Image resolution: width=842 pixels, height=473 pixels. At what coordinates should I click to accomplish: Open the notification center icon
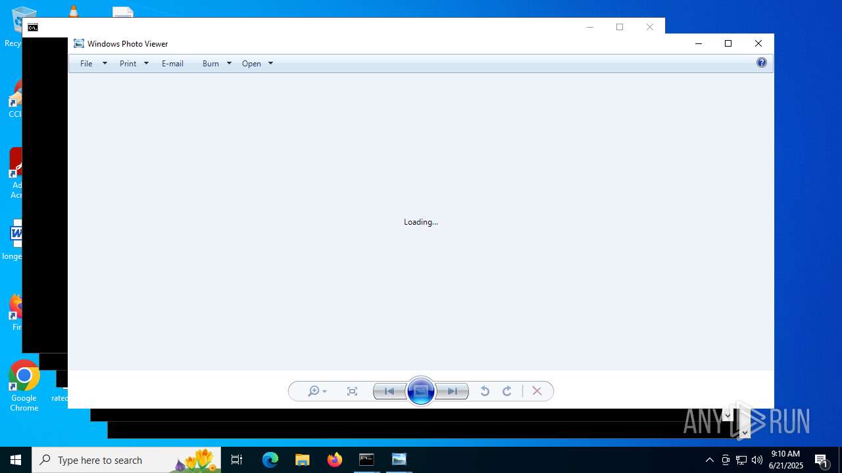(x=822, y=460)
